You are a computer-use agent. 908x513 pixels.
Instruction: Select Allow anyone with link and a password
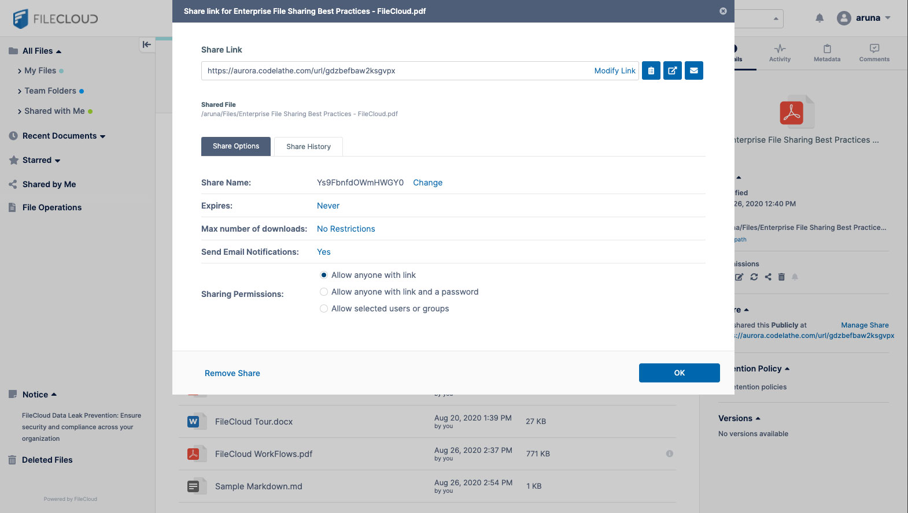coord(324,292)
